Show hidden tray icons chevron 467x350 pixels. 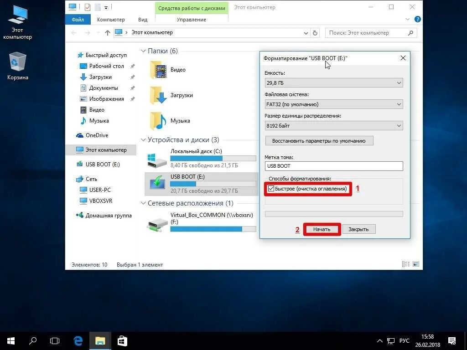click(380, 341)
